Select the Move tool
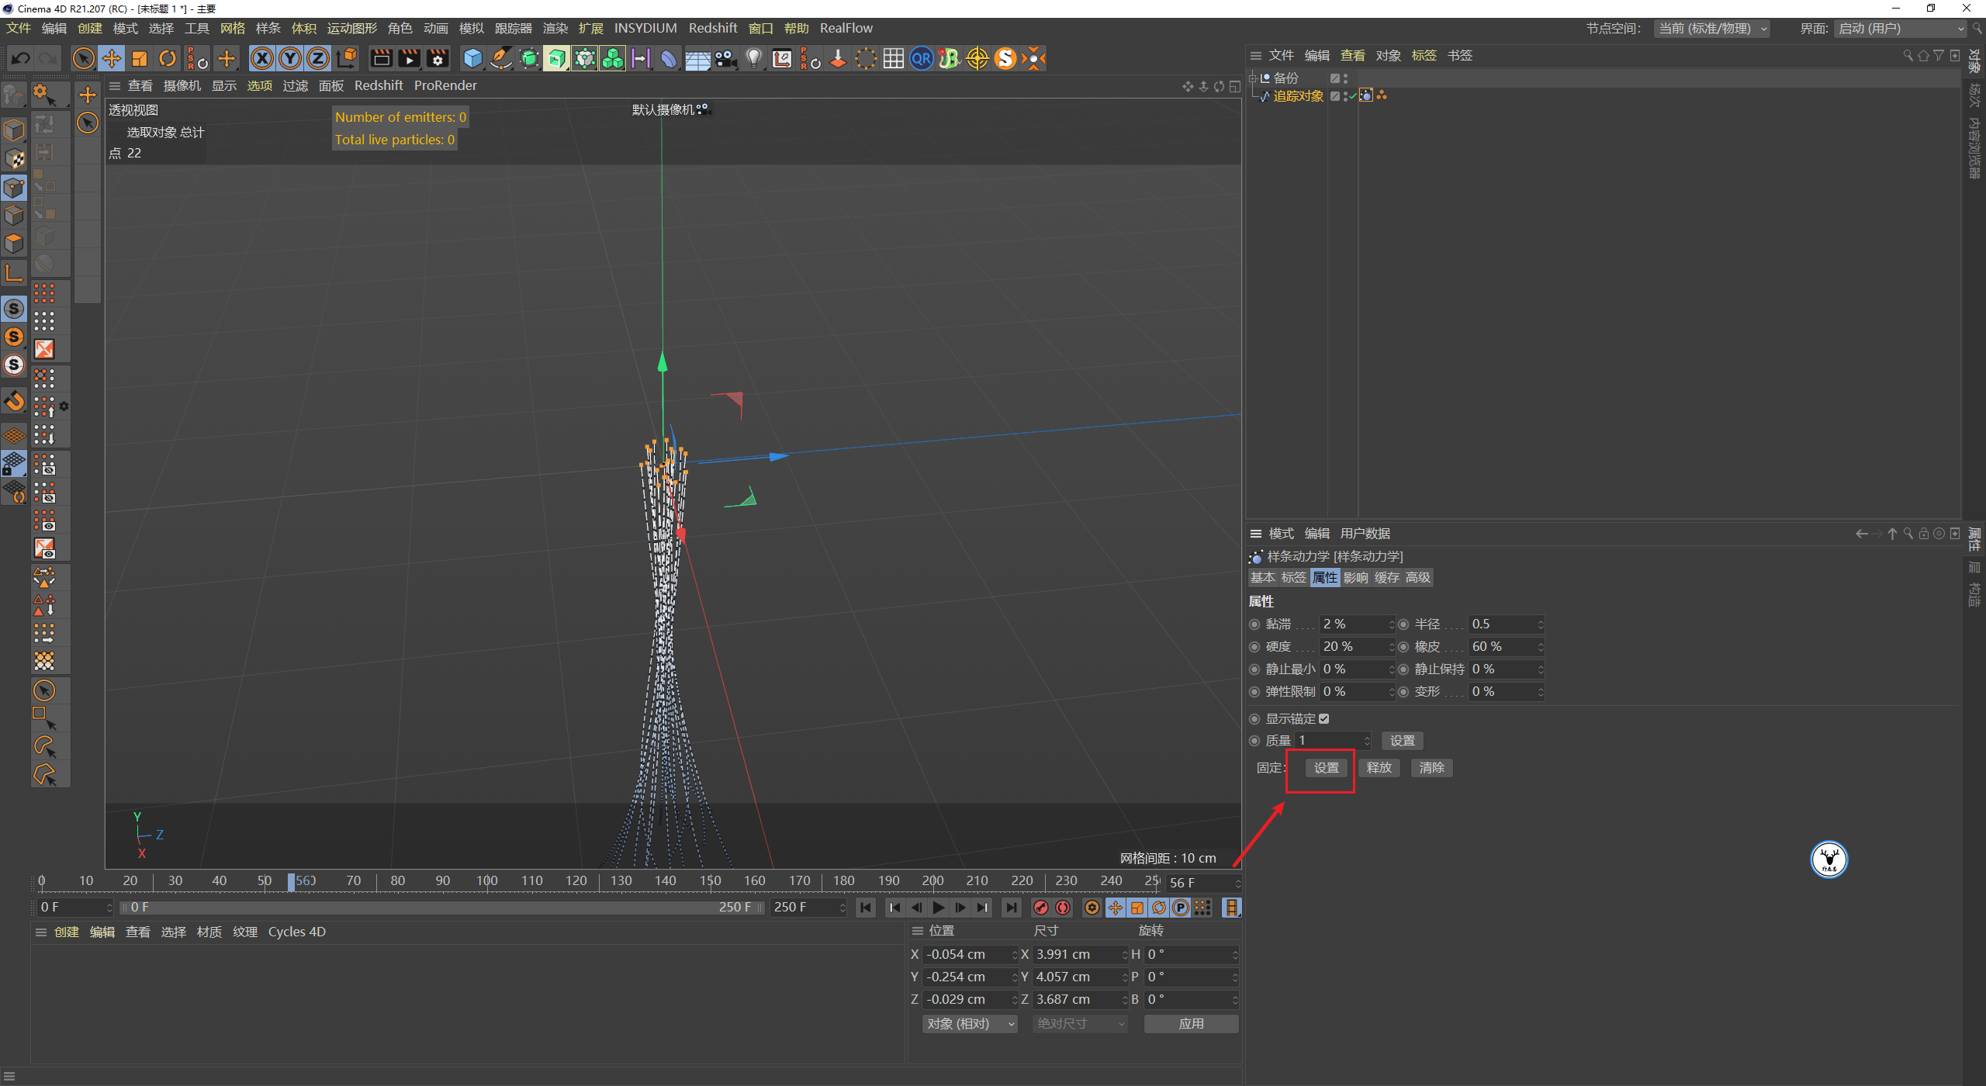 [112, 58]
